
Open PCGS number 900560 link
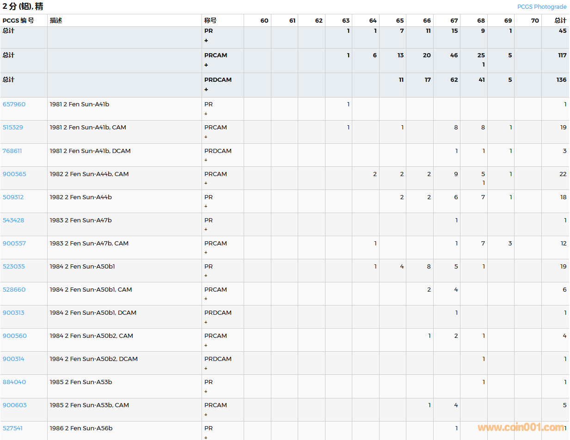coord(15,336)
